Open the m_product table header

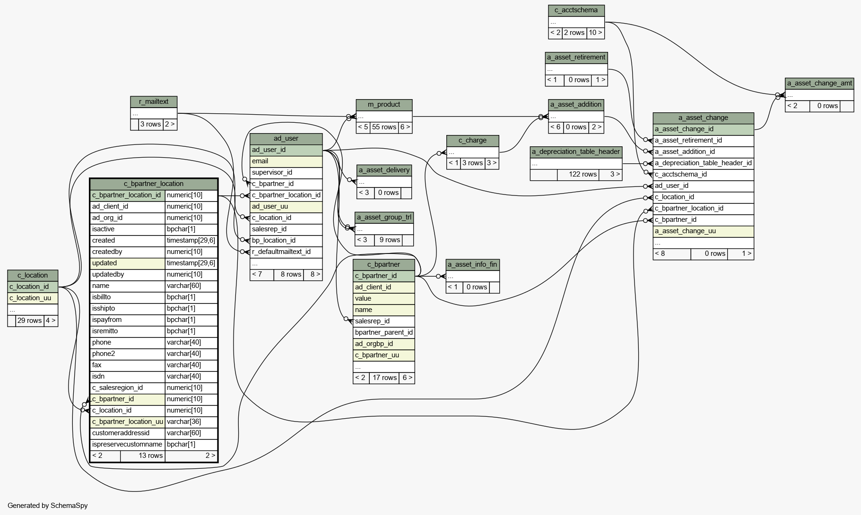[x=384, y=105]
